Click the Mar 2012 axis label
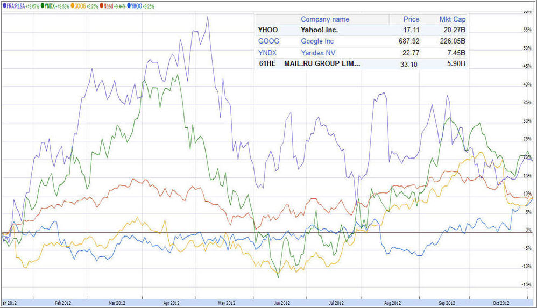 pyautogui.click(x=117, y=303)
